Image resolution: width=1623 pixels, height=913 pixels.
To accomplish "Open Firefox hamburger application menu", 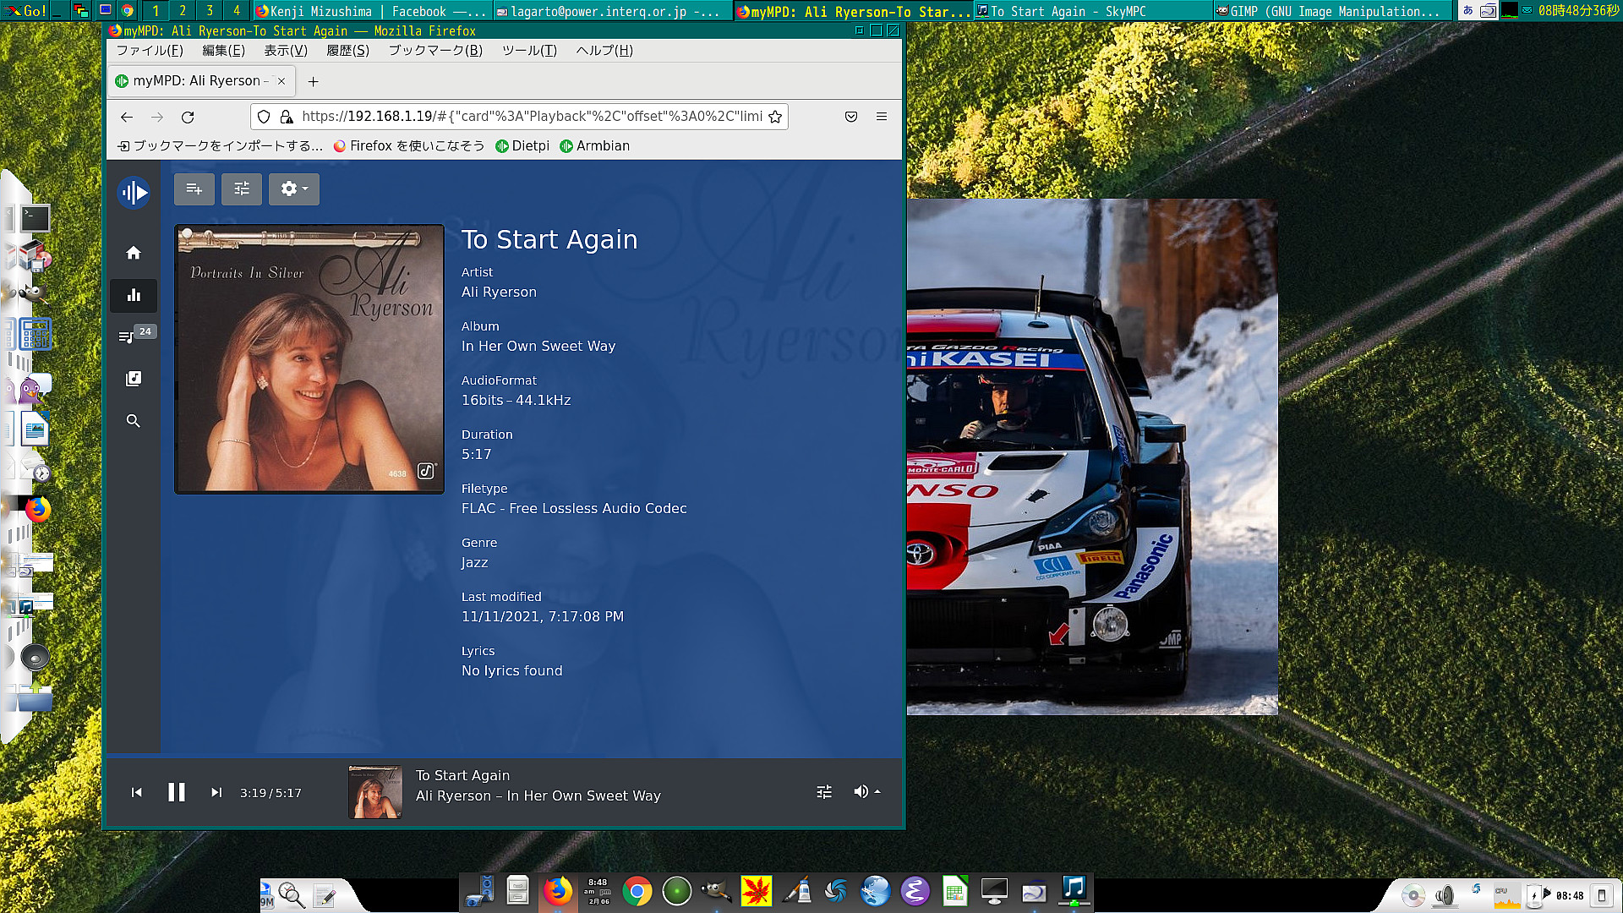I will click(882, 117).
